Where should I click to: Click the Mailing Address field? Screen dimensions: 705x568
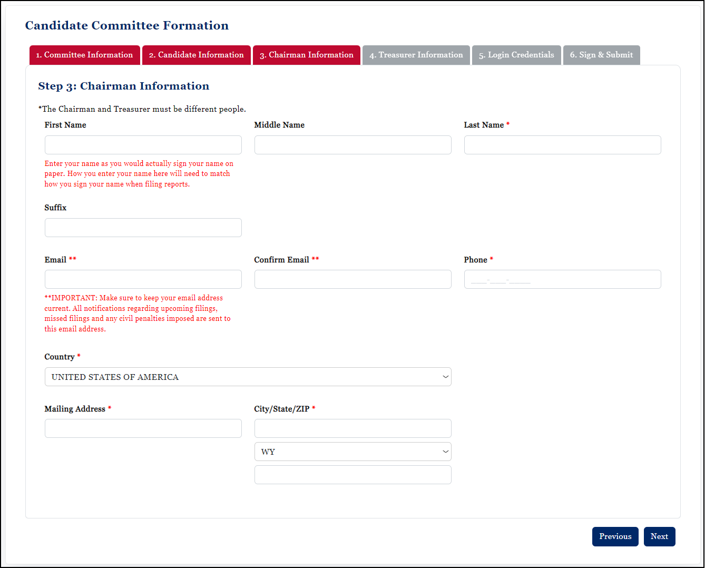pos(143,428)
